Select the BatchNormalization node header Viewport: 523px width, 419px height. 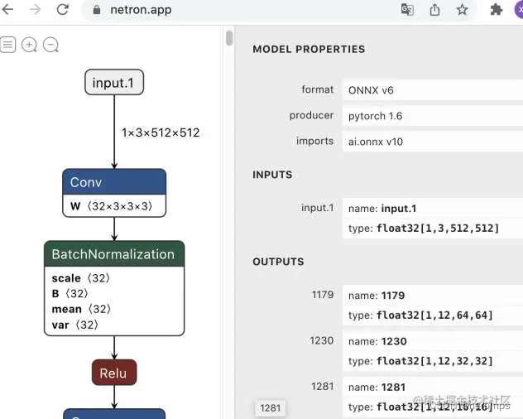pos(114,254)
